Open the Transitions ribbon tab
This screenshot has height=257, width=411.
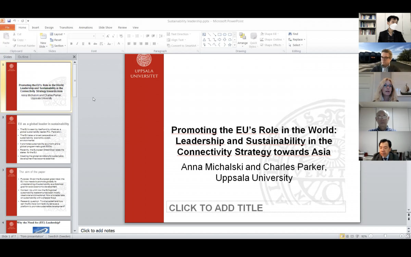click(66, 27)
